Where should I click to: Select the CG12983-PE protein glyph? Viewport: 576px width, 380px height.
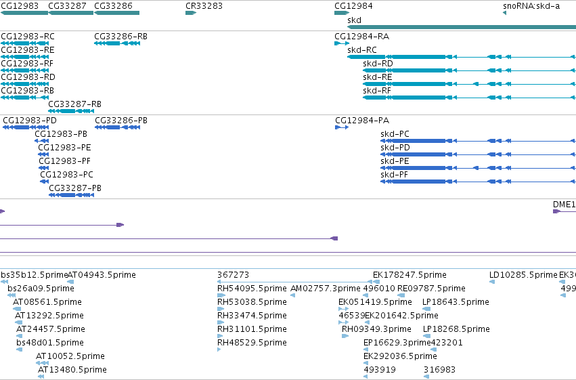43,154
